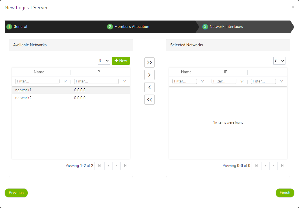The height and width of the screenshot is (208, 299).
Task: Move all available networks right with double-arrow
Action: [x=149, y=62]
